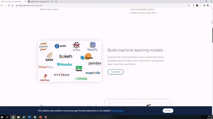Click the scikit-learn logo
This screenshot has width=213, height=119.
pos(87,57)
